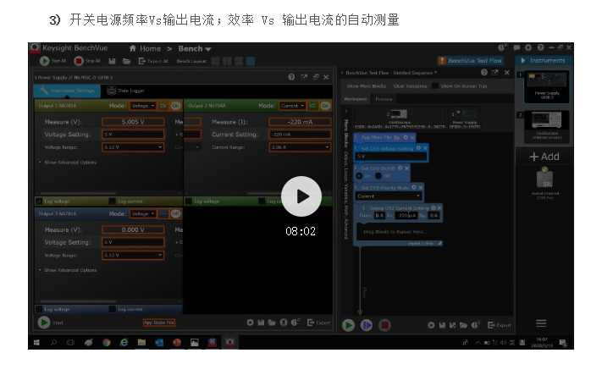This screenshot has height=375, width=602.
Task: Toggle Output 1 Log current checkbox
Action: click(112, 201)
